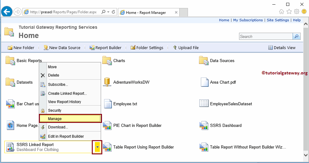Open the EmployeeSalesDataset name link

click(231, 104)
